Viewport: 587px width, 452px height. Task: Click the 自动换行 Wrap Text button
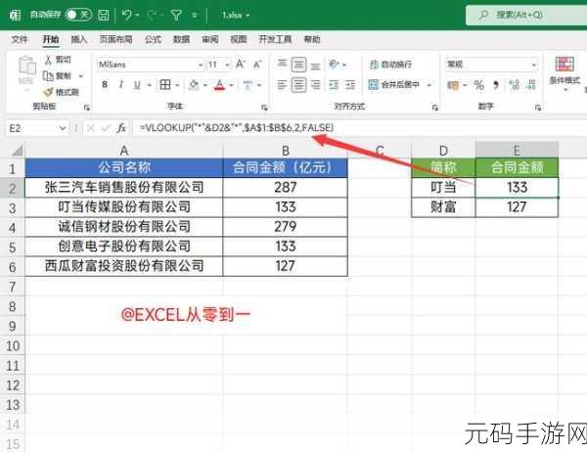[390, 65]
